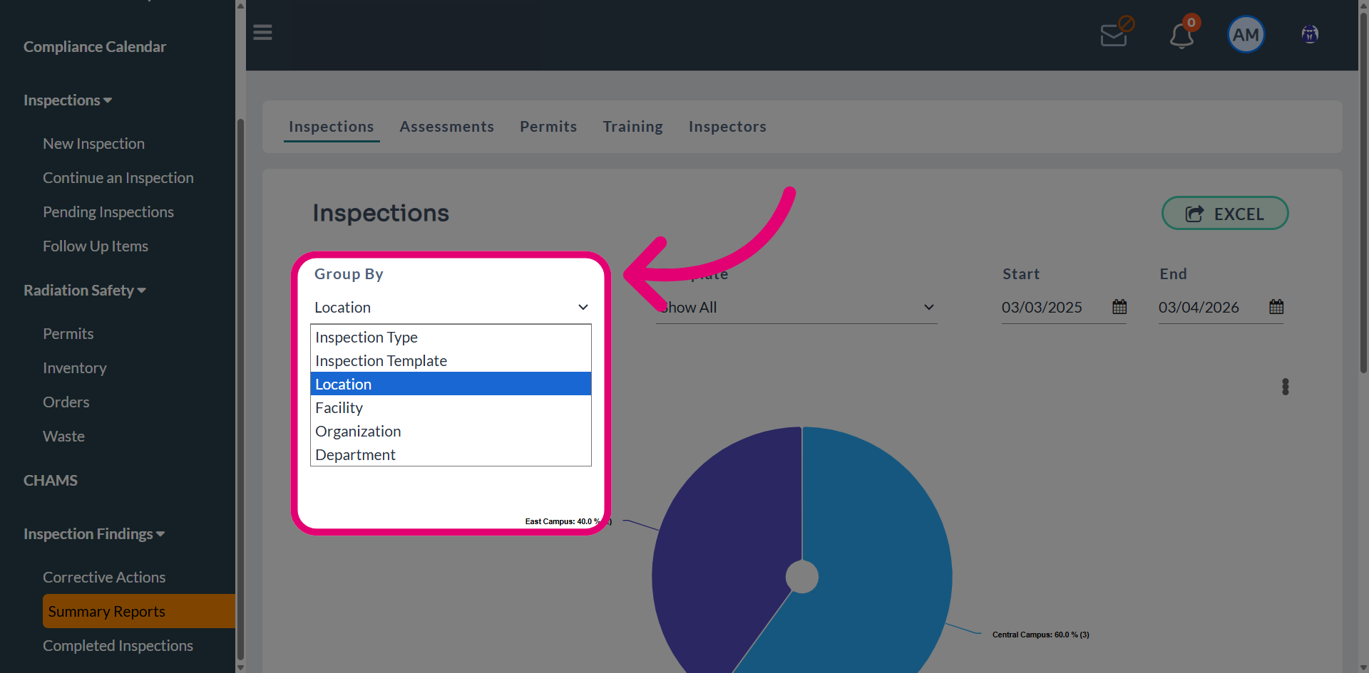Choose Facility grouping option

click(451, 407)
